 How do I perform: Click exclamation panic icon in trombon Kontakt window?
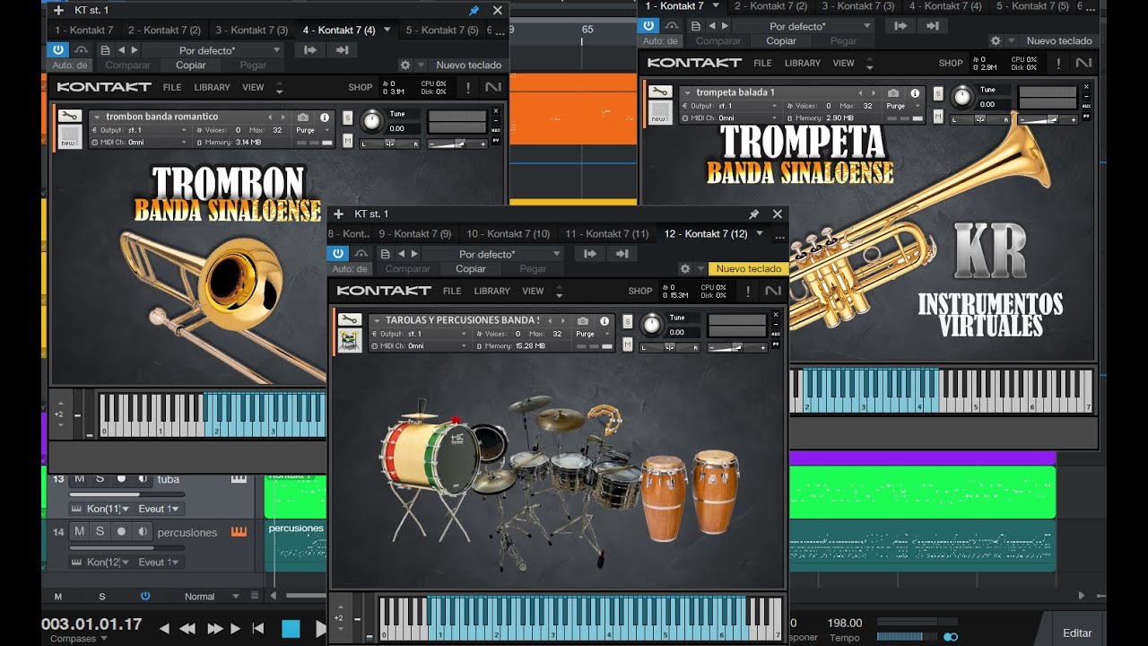467,87
